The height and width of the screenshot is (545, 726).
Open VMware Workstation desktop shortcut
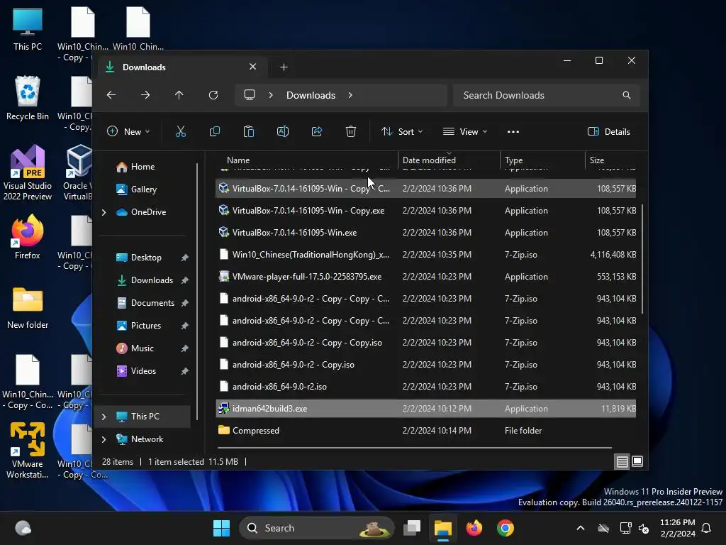click(28, 450)
